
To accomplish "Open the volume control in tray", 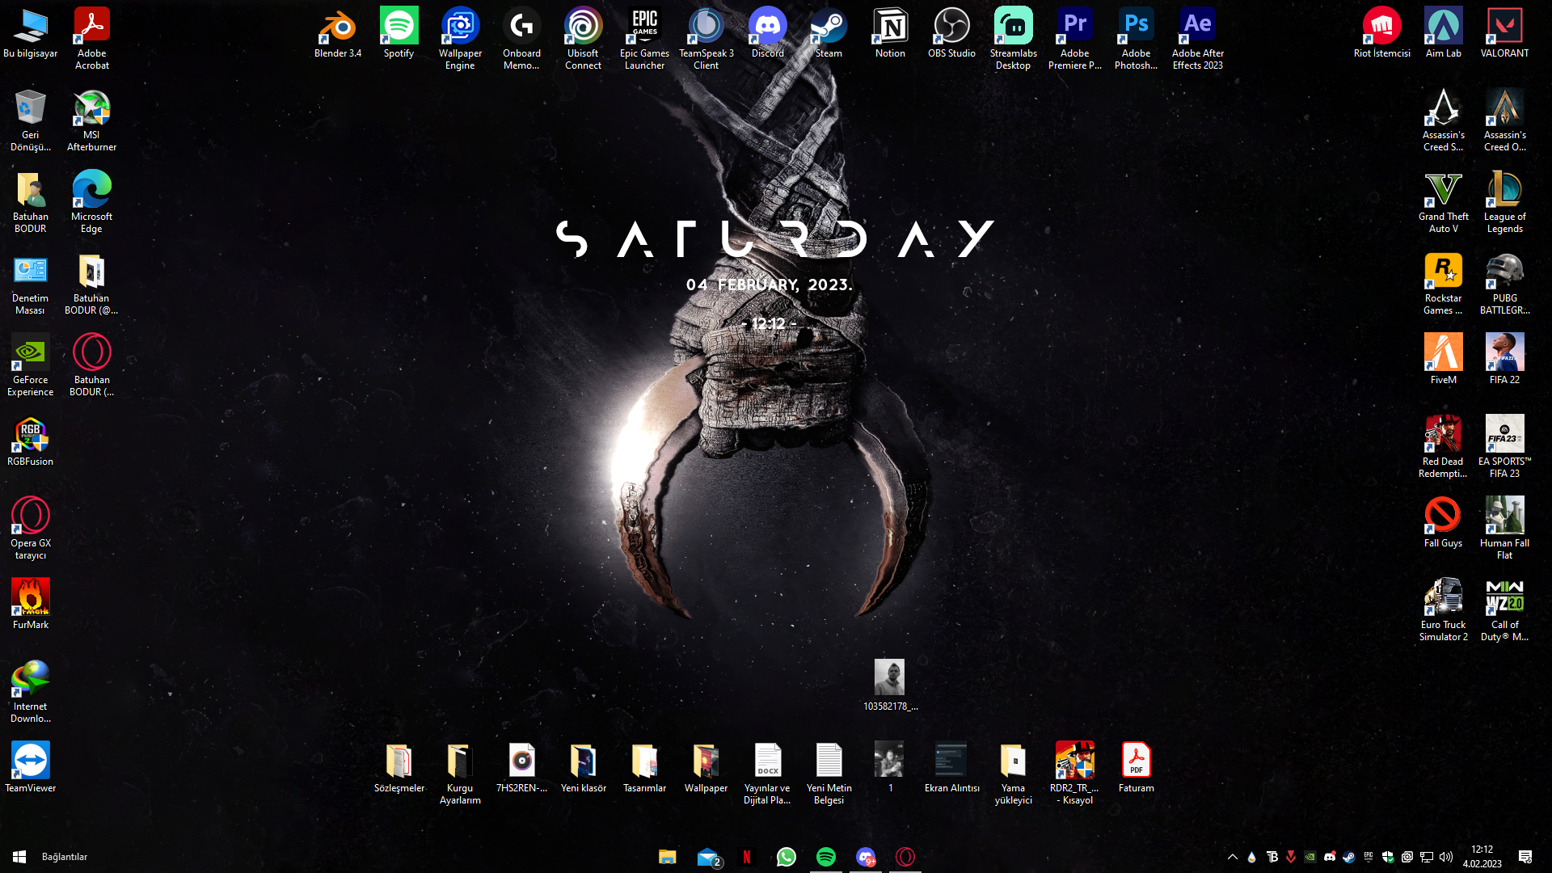I will coord(1446,857).
